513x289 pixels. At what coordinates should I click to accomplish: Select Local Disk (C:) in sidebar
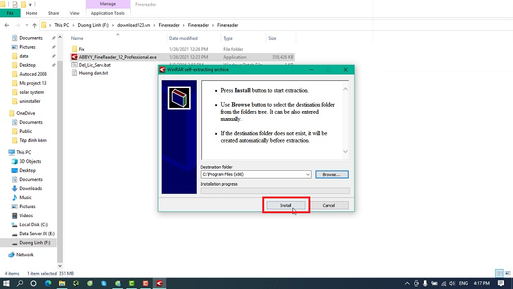pos(34,224)
